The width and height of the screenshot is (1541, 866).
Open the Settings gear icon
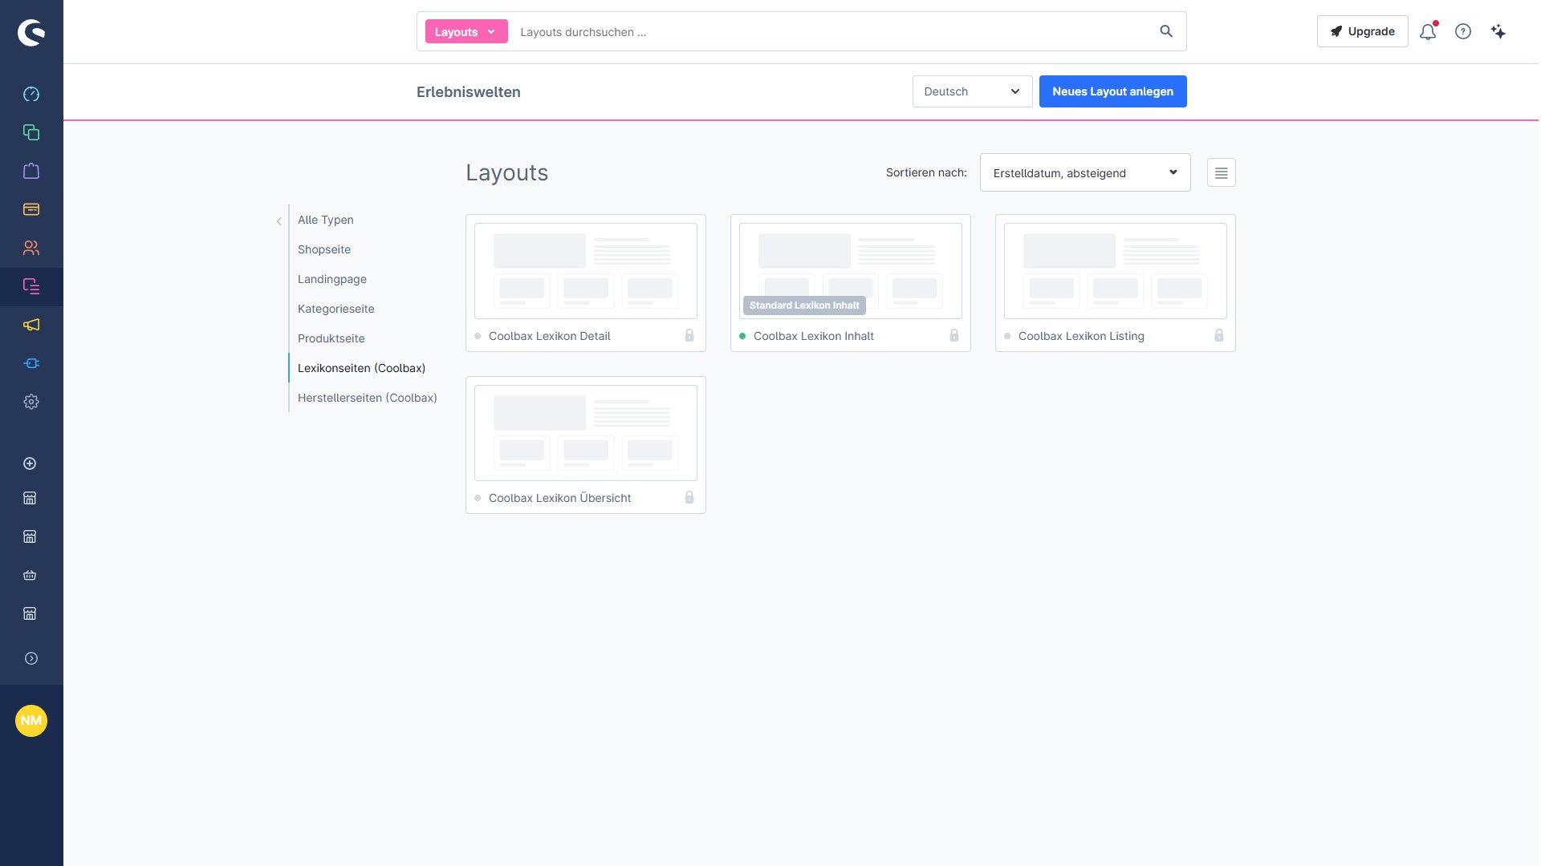(x=31, y=402)
